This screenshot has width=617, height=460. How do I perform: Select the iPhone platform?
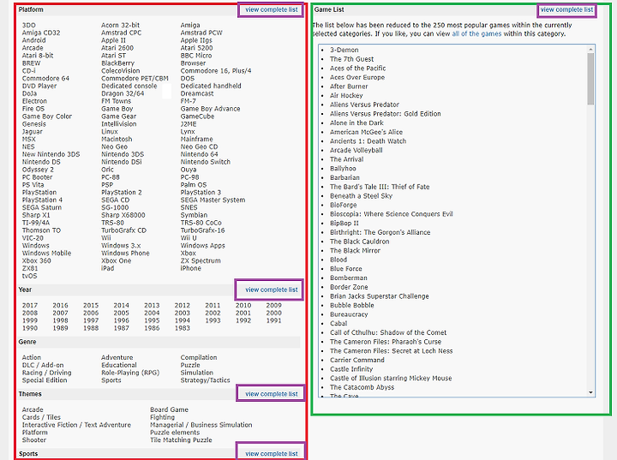[190, 268]
